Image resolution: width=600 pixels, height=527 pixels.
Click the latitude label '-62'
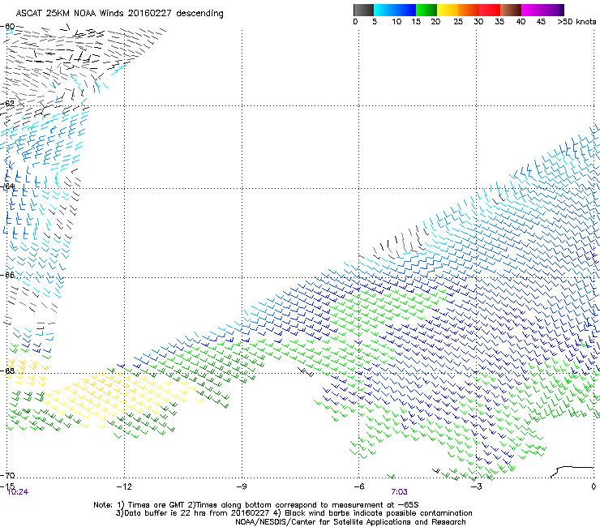[x=7, y=103]
